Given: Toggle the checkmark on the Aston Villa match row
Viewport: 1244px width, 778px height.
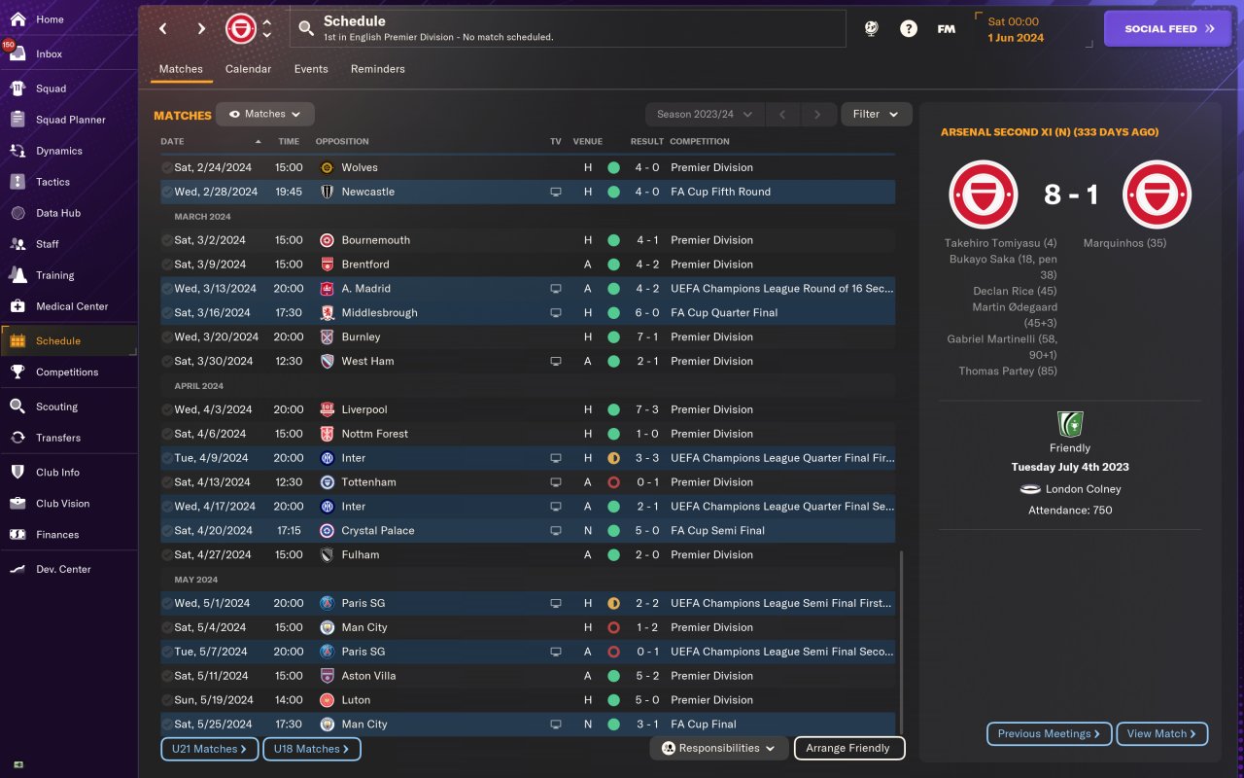Looking at the screenshot, I should pyautogui.click(x=167, y=676).
